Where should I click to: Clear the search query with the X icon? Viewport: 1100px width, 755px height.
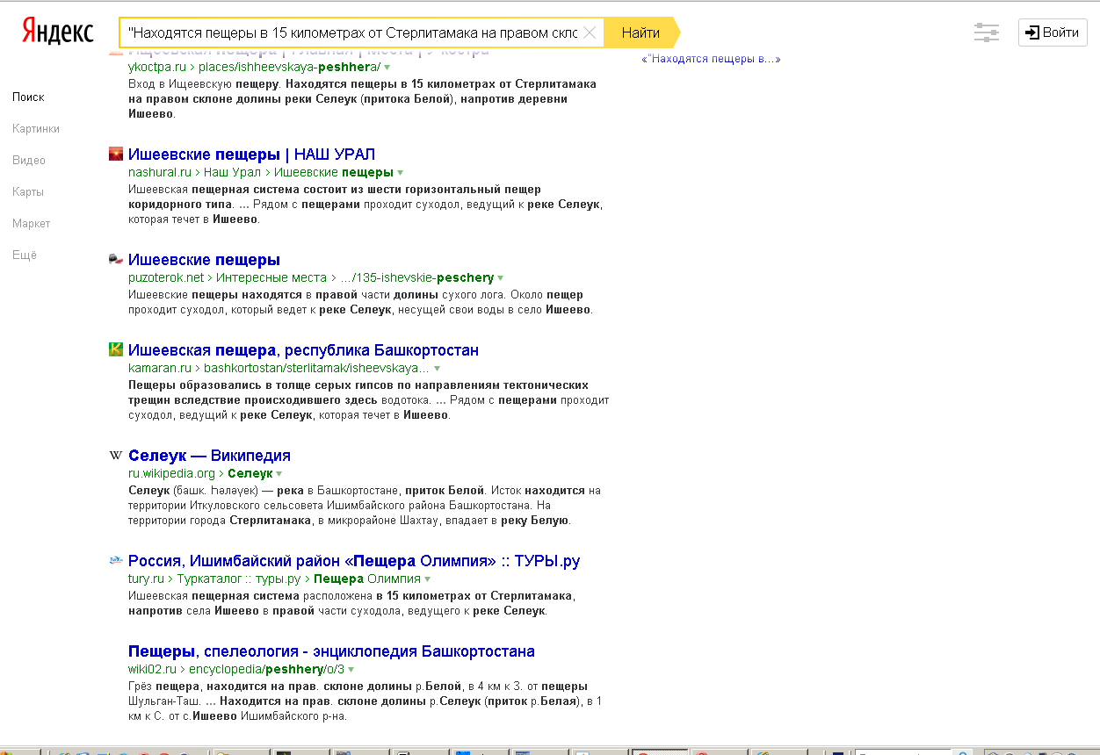coord(590,33)
